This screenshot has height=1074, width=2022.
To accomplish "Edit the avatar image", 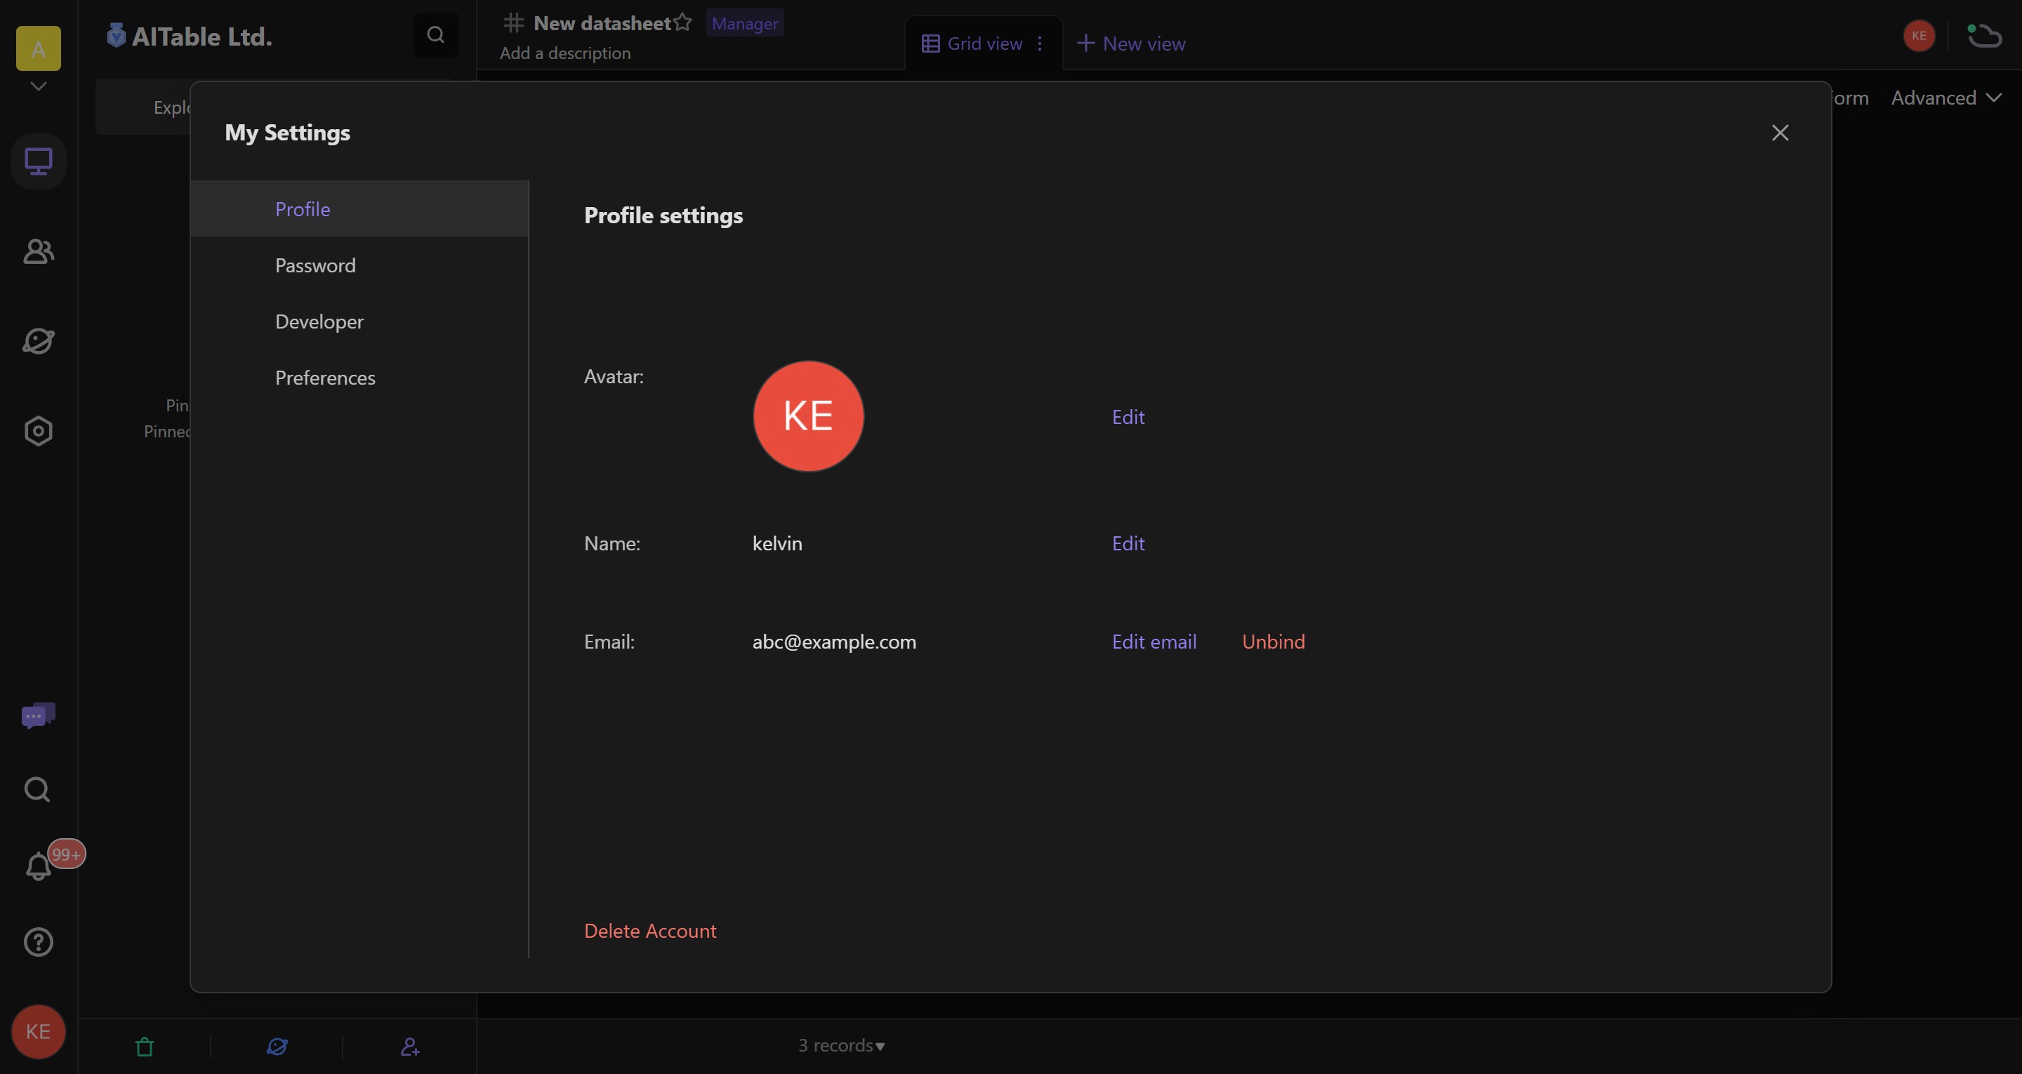I will point(1128,417).
